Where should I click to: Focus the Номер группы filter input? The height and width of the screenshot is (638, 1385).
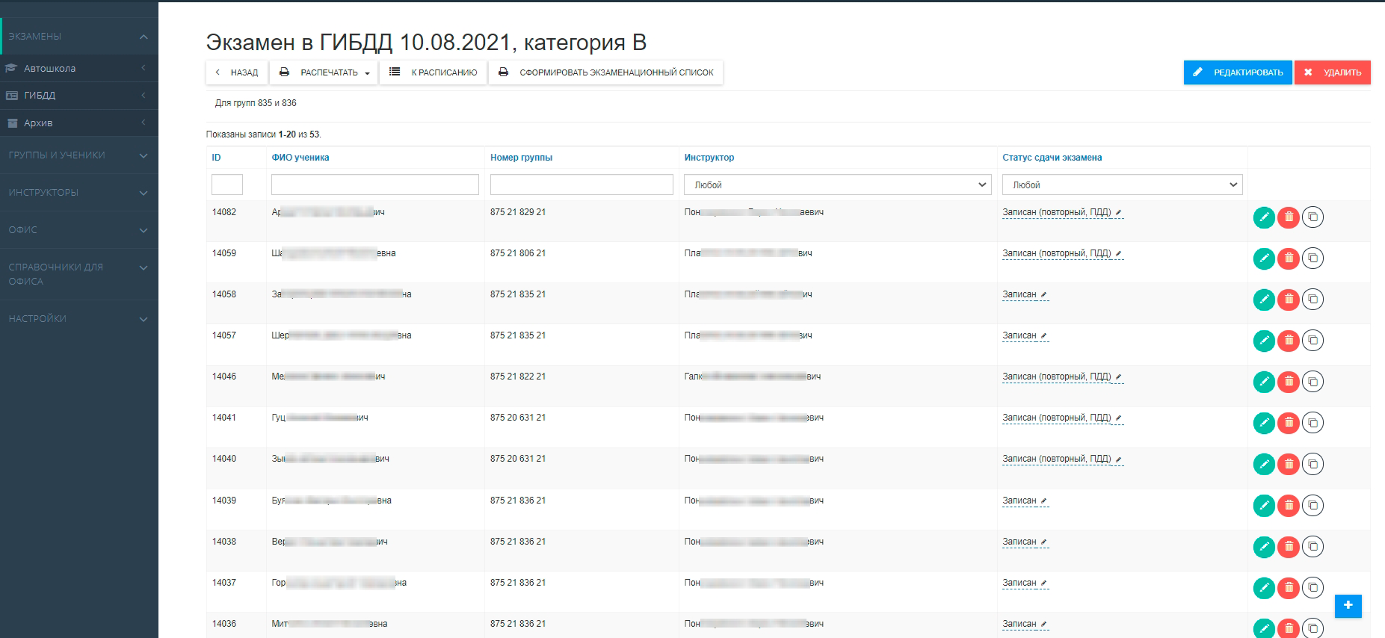tap(582, 185)
